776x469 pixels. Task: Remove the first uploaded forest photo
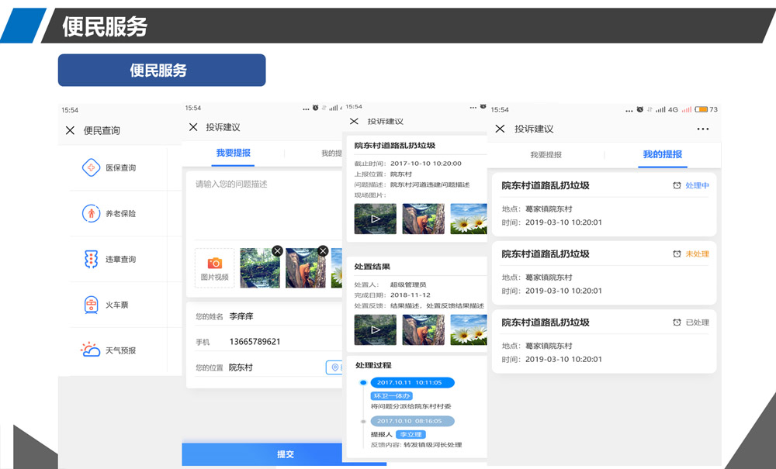click(x=278, y=251)
